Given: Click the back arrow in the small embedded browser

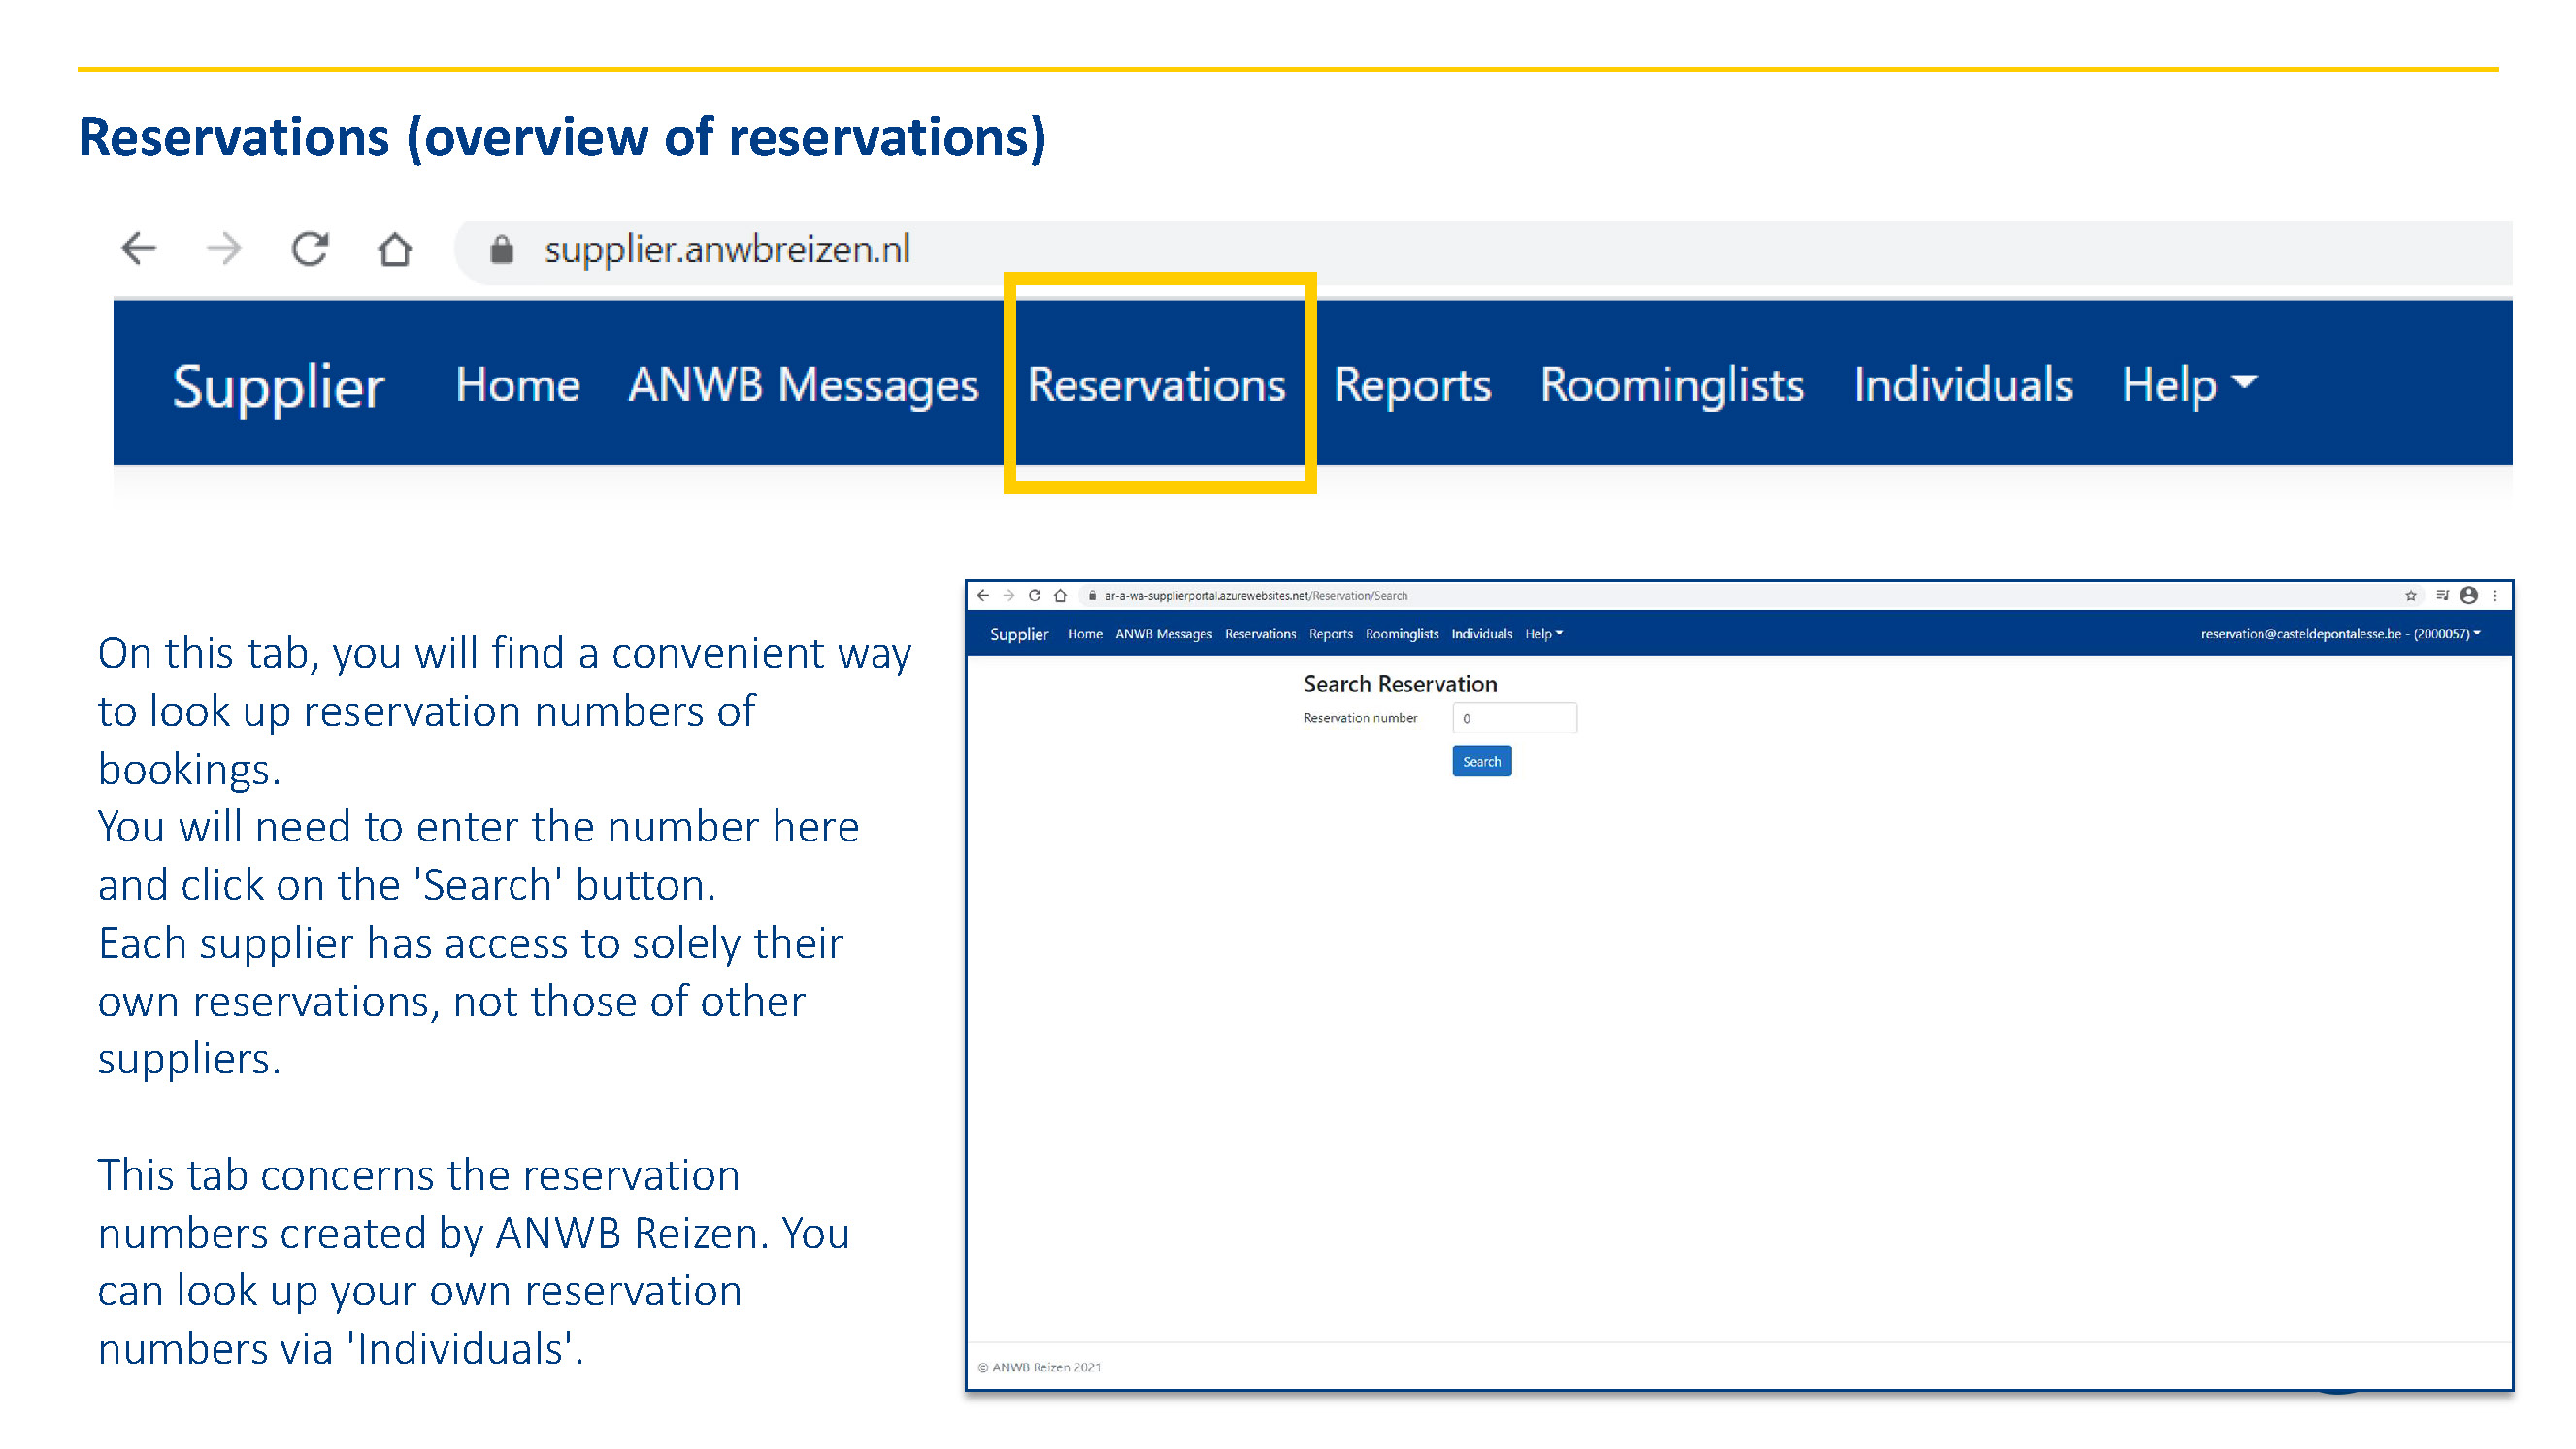Looking at the screenshot, I should (x=983, y=595).
